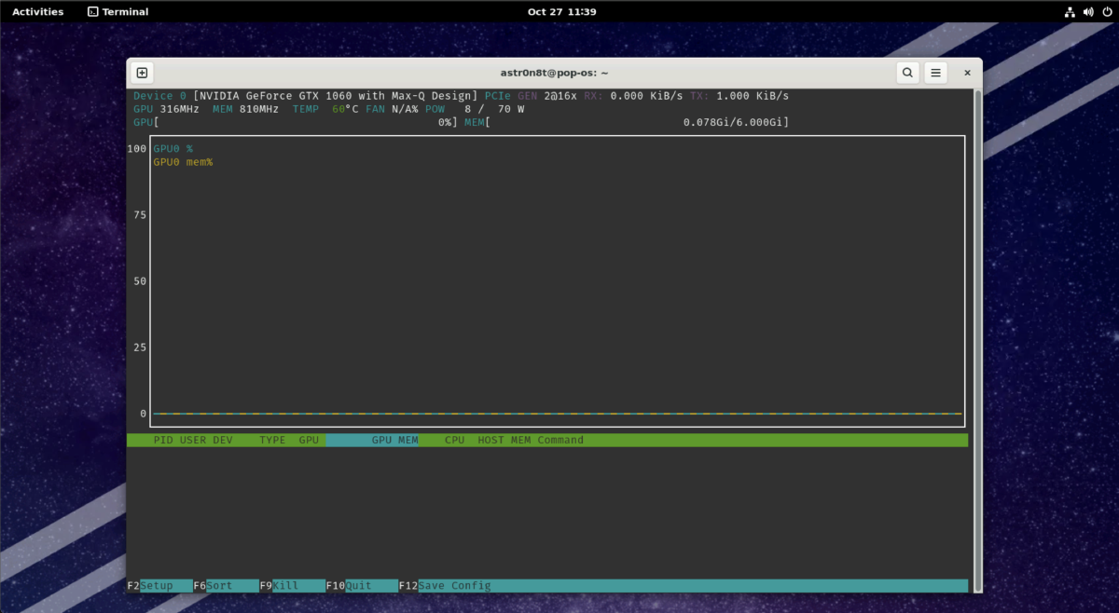The height and width of the screenshot is (613, 1119).
Task: Open the Activities overview
Action: (x=37, y=12)
